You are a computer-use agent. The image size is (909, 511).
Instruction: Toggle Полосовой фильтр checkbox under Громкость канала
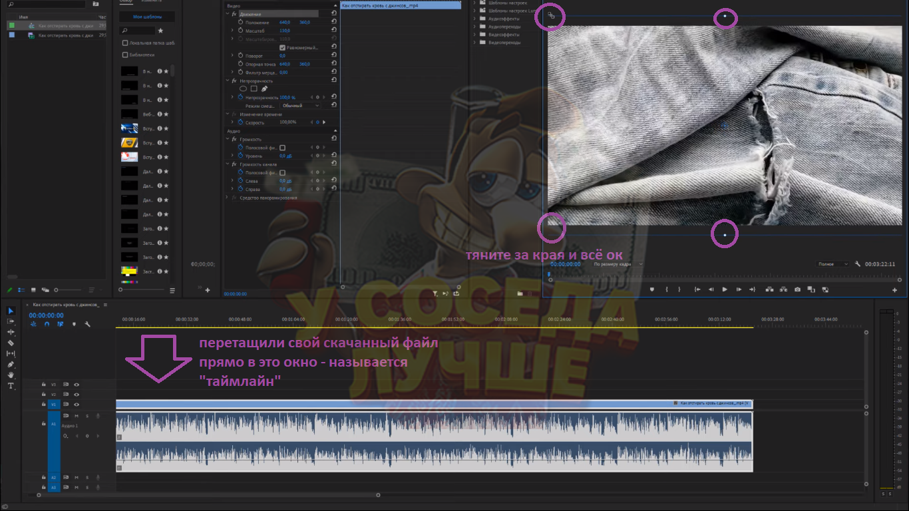(x=282, y=172)
